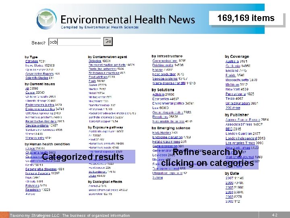Select Regulatory solutions link
This screenshot has height=218, width=290.
160,117
